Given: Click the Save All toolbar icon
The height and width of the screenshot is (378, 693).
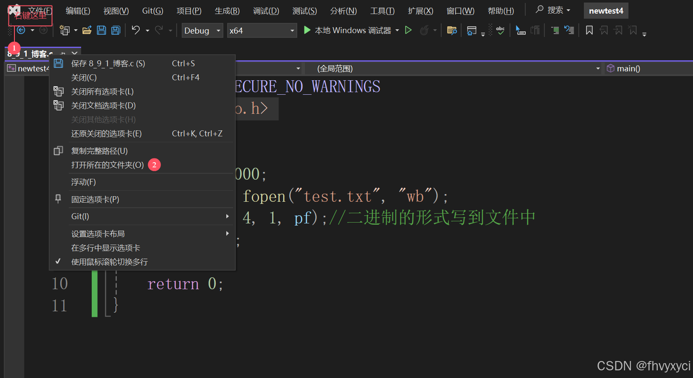Looking at the screenshot, I should [115, 30].
